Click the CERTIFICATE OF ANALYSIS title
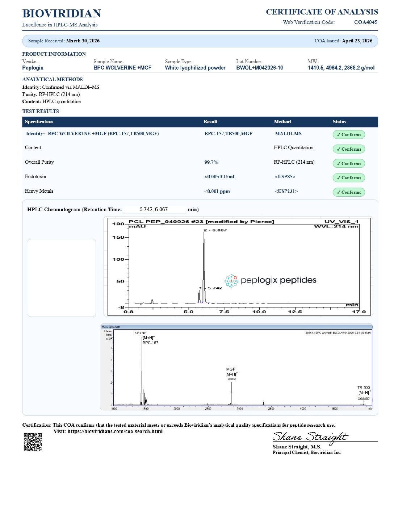Image resolution: width=394 pixels, height=510 pixels. [322, 12]
